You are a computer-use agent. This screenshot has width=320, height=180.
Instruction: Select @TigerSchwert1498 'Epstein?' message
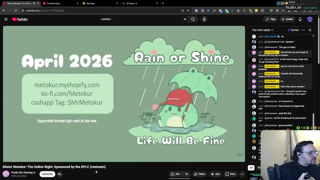pyautogui.click(x=280, y=42)
